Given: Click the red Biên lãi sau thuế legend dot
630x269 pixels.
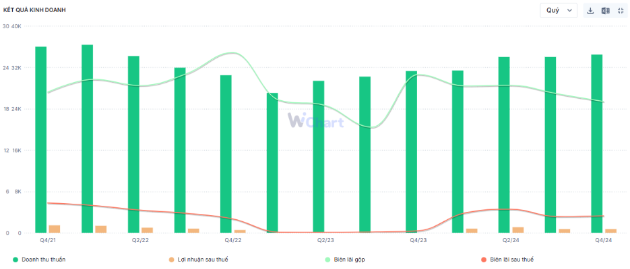Looking at the screenshot, I should [484, 259].
